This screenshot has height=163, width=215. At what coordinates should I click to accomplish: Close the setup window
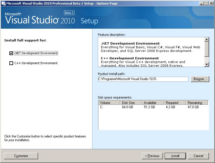point(211,3)
